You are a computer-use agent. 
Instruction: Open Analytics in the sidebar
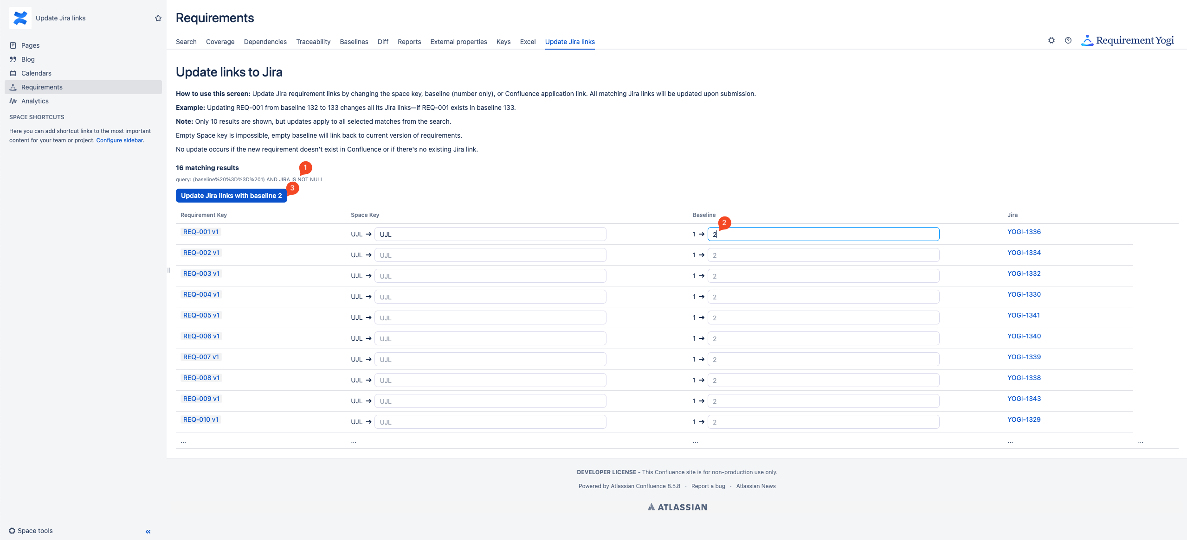coord(35,101)
